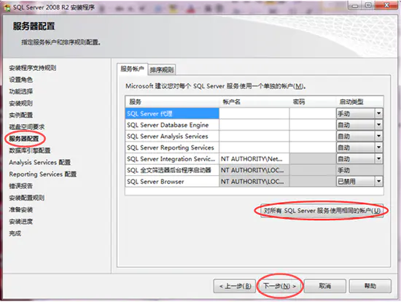Click the 密码 column header

click(313, 102)
